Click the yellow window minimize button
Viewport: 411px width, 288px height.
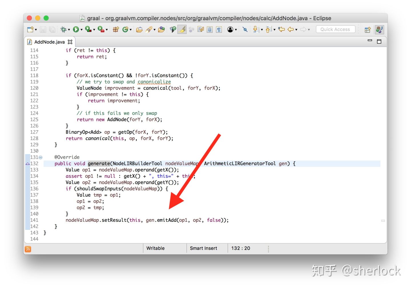[x=37, y=18]
